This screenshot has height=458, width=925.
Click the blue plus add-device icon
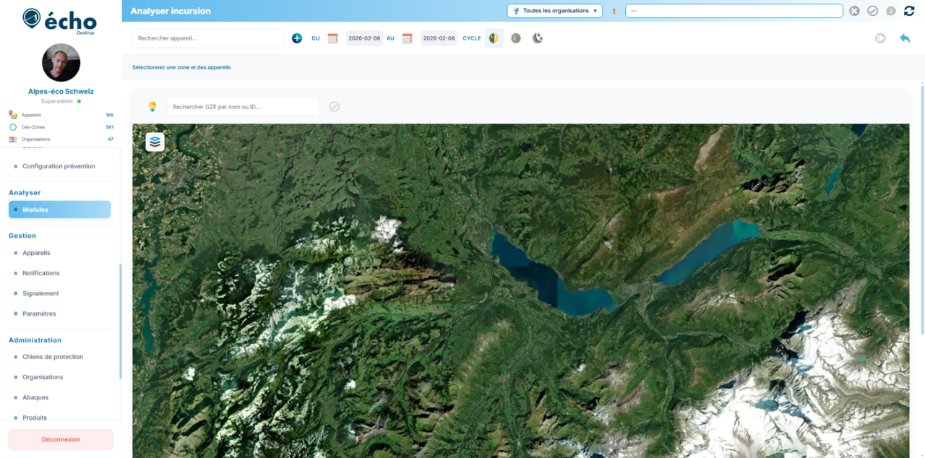tap(297, 38)
